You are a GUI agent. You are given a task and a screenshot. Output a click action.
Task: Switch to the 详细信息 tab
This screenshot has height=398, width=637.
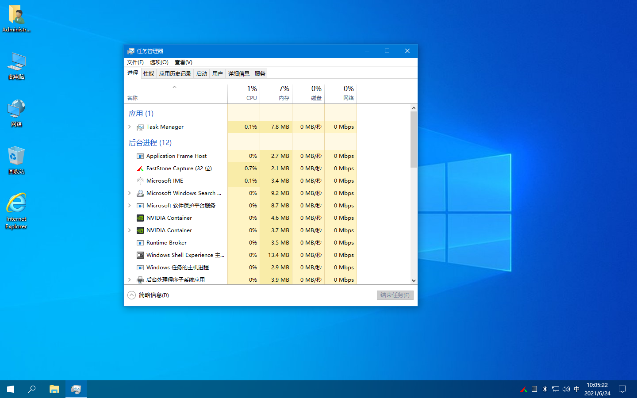(x=239, y=74)
